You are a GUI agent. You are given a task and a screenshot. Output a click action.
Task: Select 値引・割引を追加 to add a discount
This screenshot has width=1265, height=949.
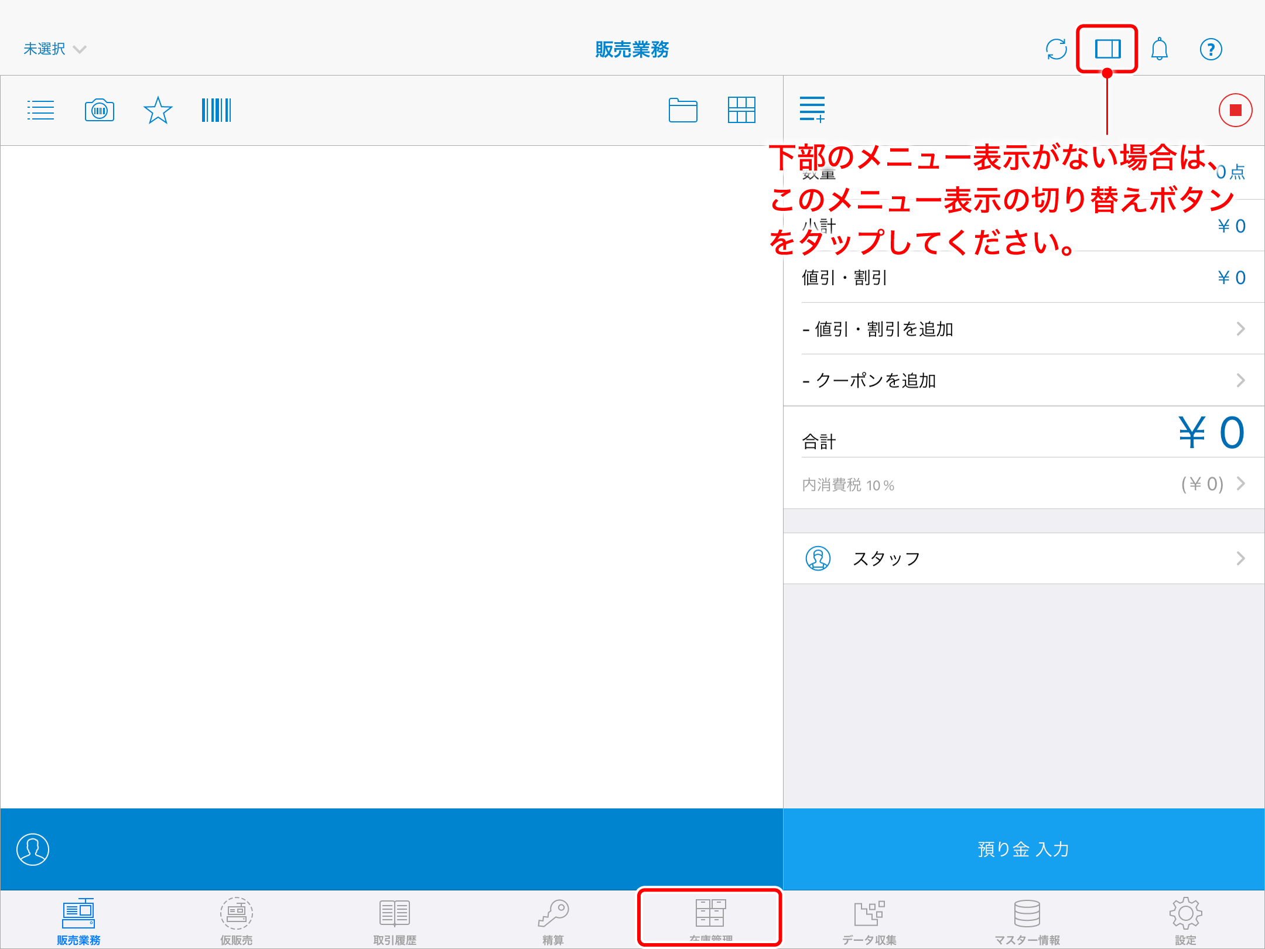click(x=1022, y=329)
